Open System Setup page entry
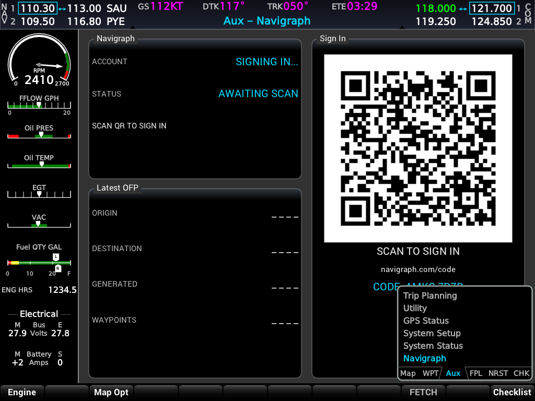This screenshot has width=535, height=401. 432,333
